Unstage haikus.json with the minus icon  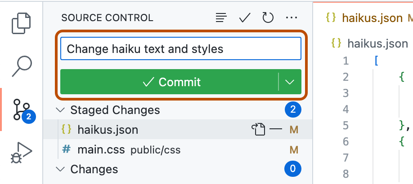tap(275, 130)
